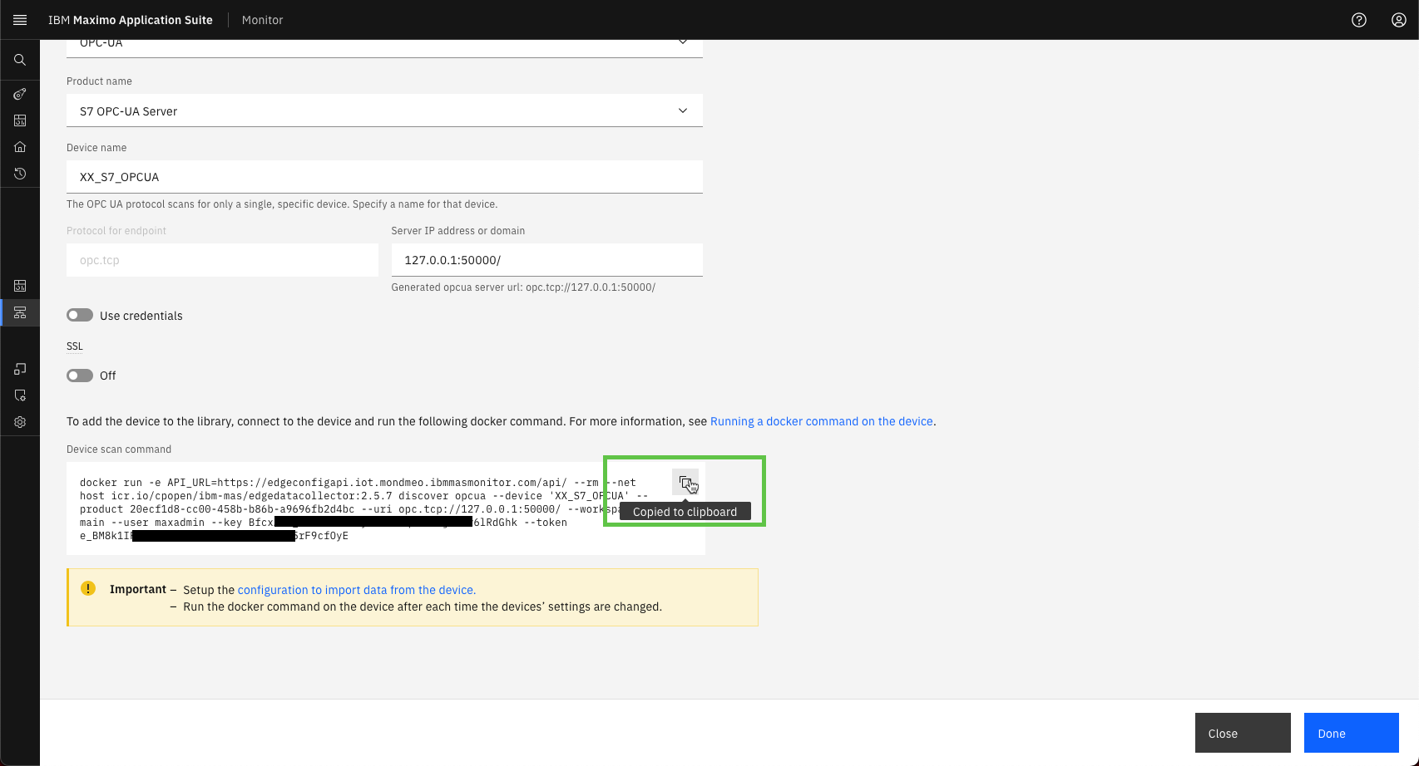Click the Monitor label in header
The image size is (1419, 766).
point(262,20)
